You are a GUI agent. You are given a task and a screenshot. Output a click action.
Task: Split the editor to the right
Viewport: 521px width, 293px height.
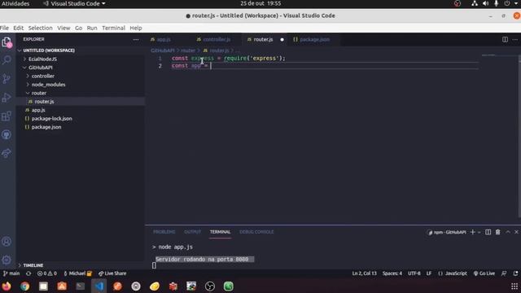505,39
